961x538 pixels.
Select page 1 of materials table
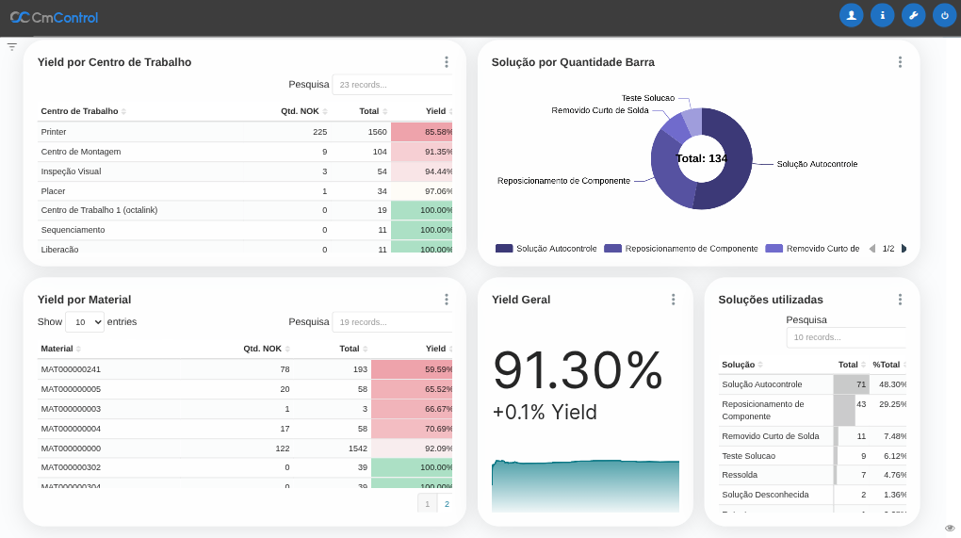pos(427,504)
